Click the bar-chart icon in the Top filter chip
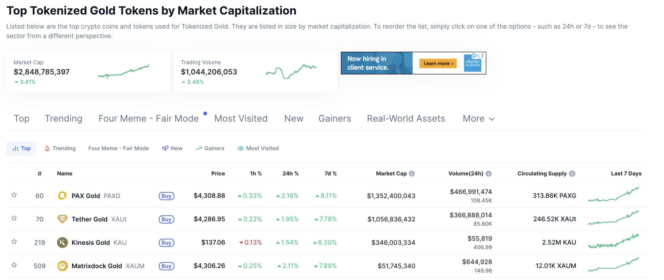Image resolution: width=664 pixels, height=280 pixels. [x=16, y=148]
